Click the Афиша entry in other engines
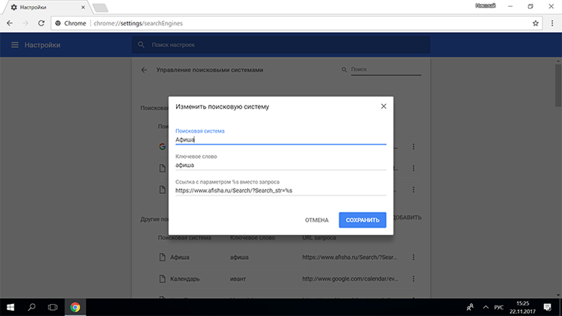The height and width of the screenshot is (316, 562). [x=179, y=257]
